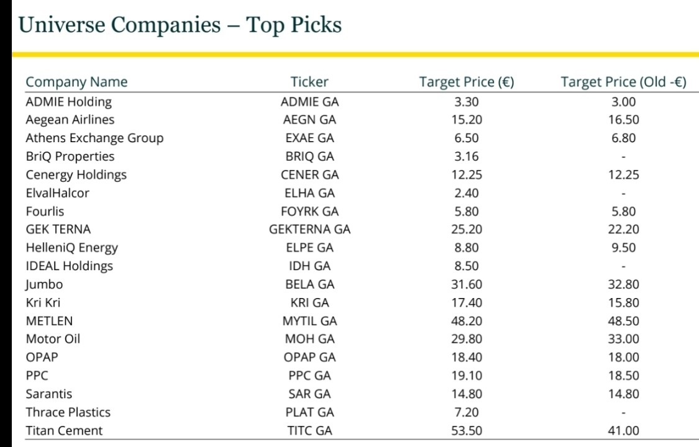Click Motor Oil's old target price 33.00
The width and height of the screenshot is (699, 447).
coord(623,339)
